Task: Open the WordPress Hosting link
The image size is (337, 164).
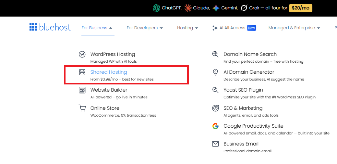Action: point(113,54)
